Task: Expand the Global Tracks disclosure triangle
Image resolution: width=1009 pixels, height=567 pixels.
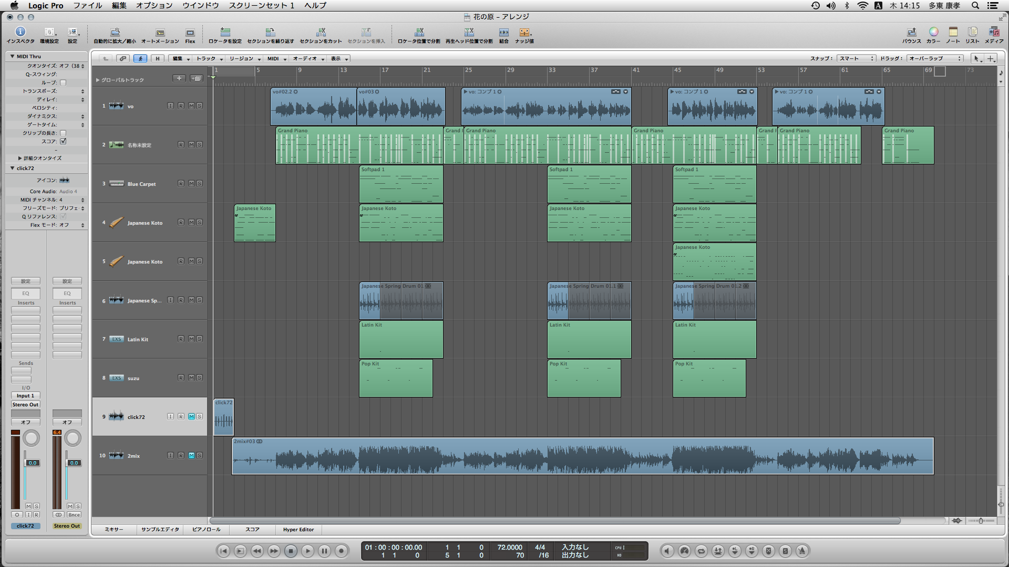Action: click(98, 80)
